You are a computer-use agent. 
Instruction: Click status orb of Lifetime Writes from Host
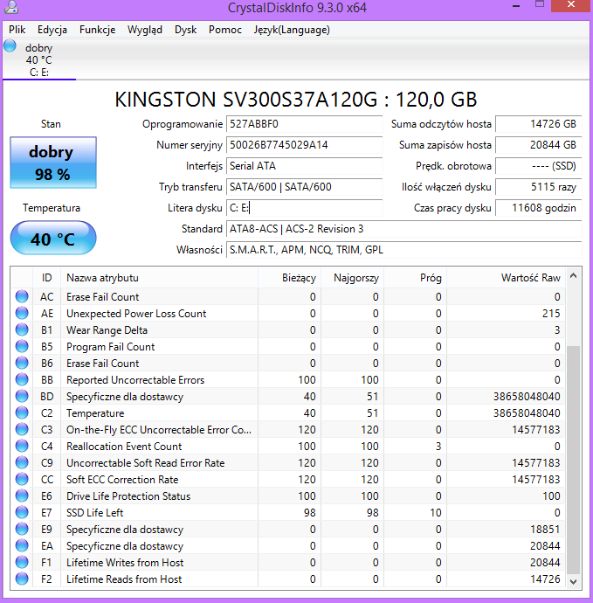22,562
